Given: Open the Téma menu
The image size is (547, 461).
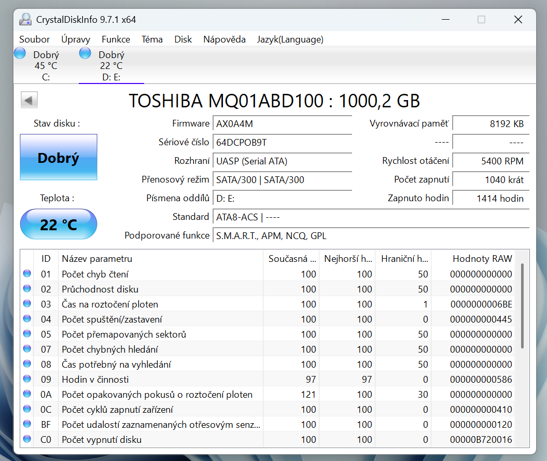Looking at the screenshot, I should 152,39.
